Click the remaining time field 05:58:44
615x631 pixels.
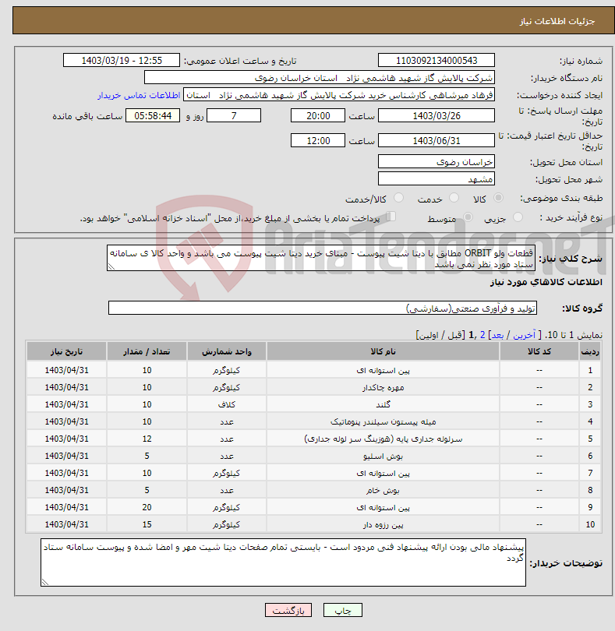click(x=153, y=116)
